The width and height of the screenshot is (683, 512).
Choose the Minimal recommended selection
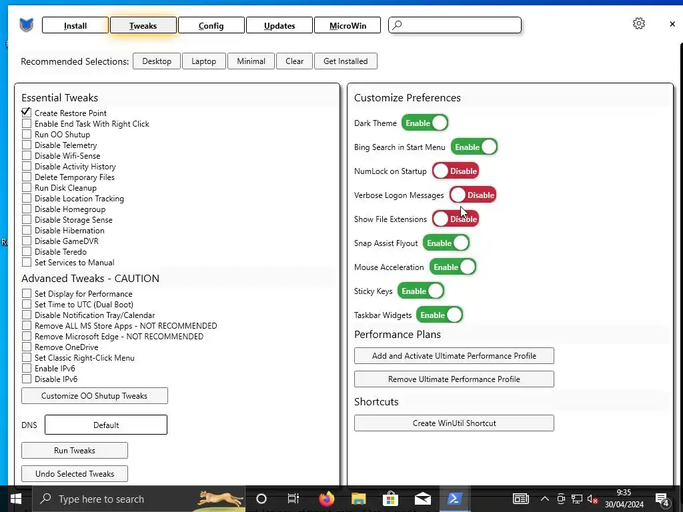(x=251, y=61)
